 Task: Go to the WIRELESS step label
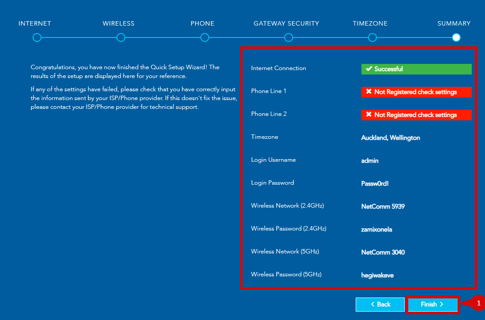coord(119,23)
